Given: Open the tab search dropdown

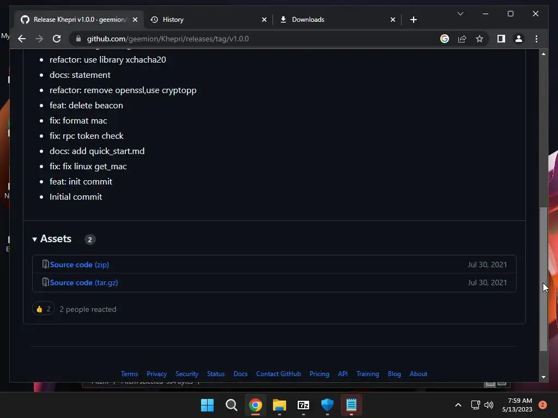Looking at the screenshot, I should coord(460,14).
